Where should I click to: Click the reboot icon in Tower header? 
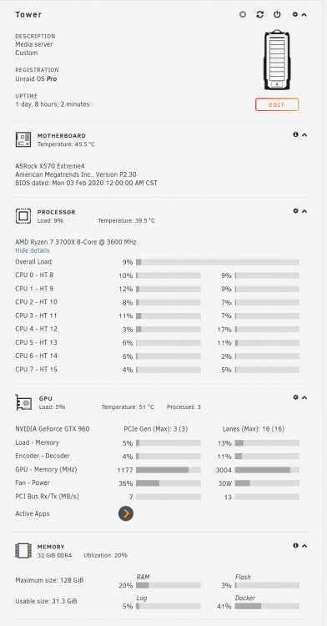coord(260,14)
